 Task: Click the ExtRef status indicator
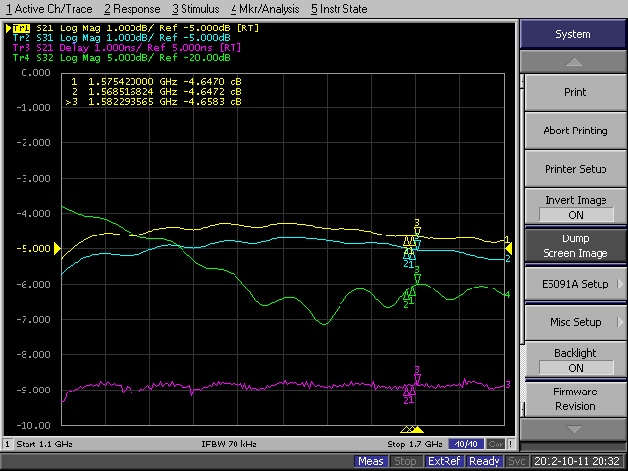444,461
